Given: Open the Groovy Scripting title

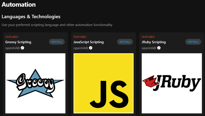Looking at the screenshot, I should pyautogui.click(x=18, y=42).
